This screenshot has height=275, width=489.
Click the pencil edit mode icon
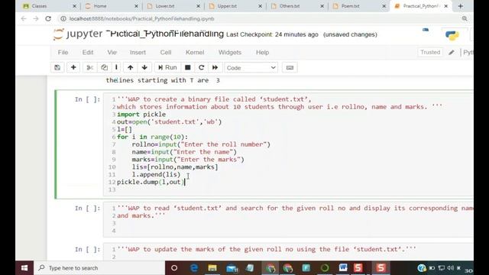pos(452,53)
